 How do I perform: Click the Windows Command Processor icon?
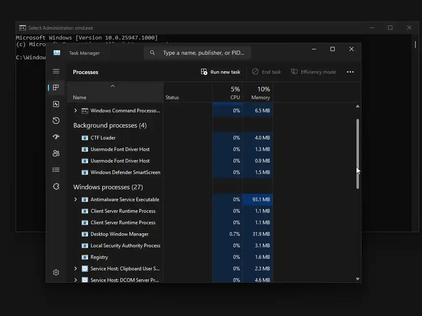pyautogui.click(x=85, y=111)
